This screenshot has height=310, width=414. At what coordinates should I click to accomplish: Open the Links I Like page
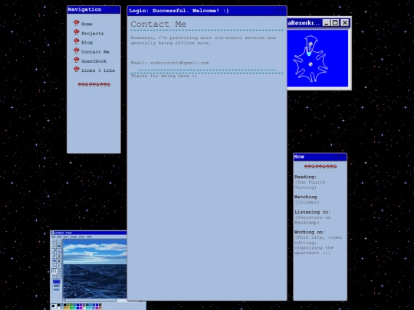point(98,70)
